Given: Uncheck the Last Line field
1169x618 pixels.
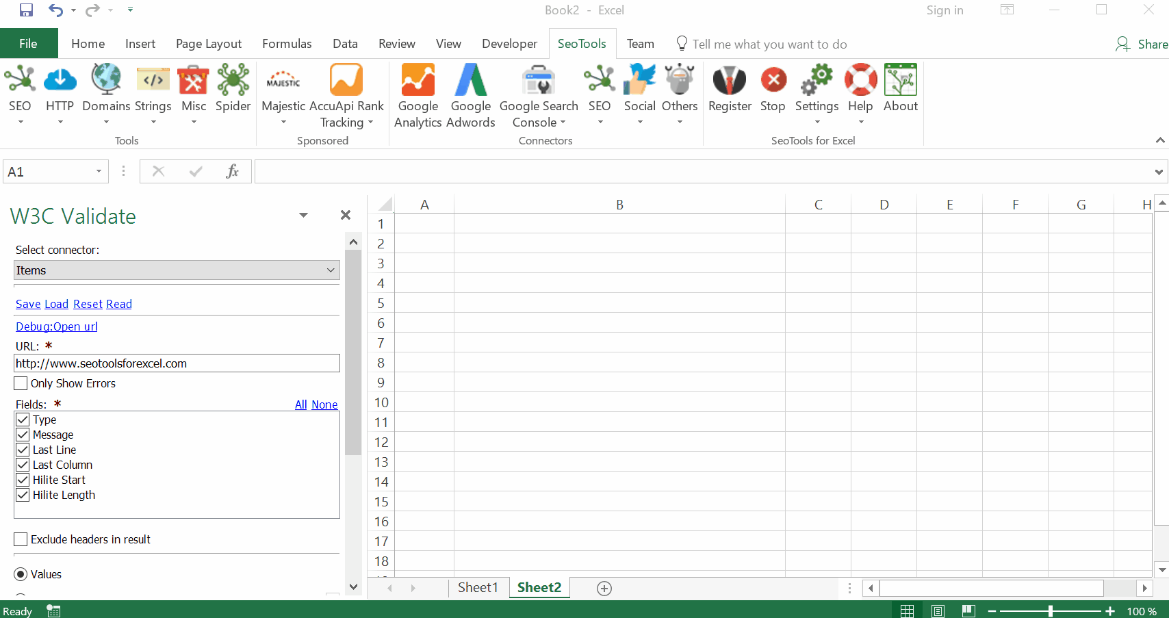Looking at the screenshot, I should [x=23, y=450].
